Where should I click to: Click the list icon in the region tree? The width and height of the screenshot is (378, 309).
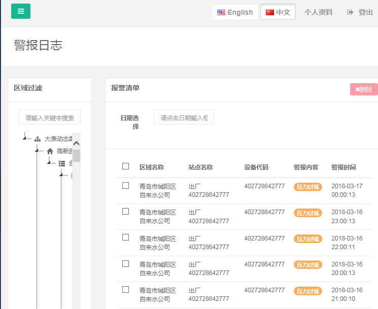click(62, 163)
